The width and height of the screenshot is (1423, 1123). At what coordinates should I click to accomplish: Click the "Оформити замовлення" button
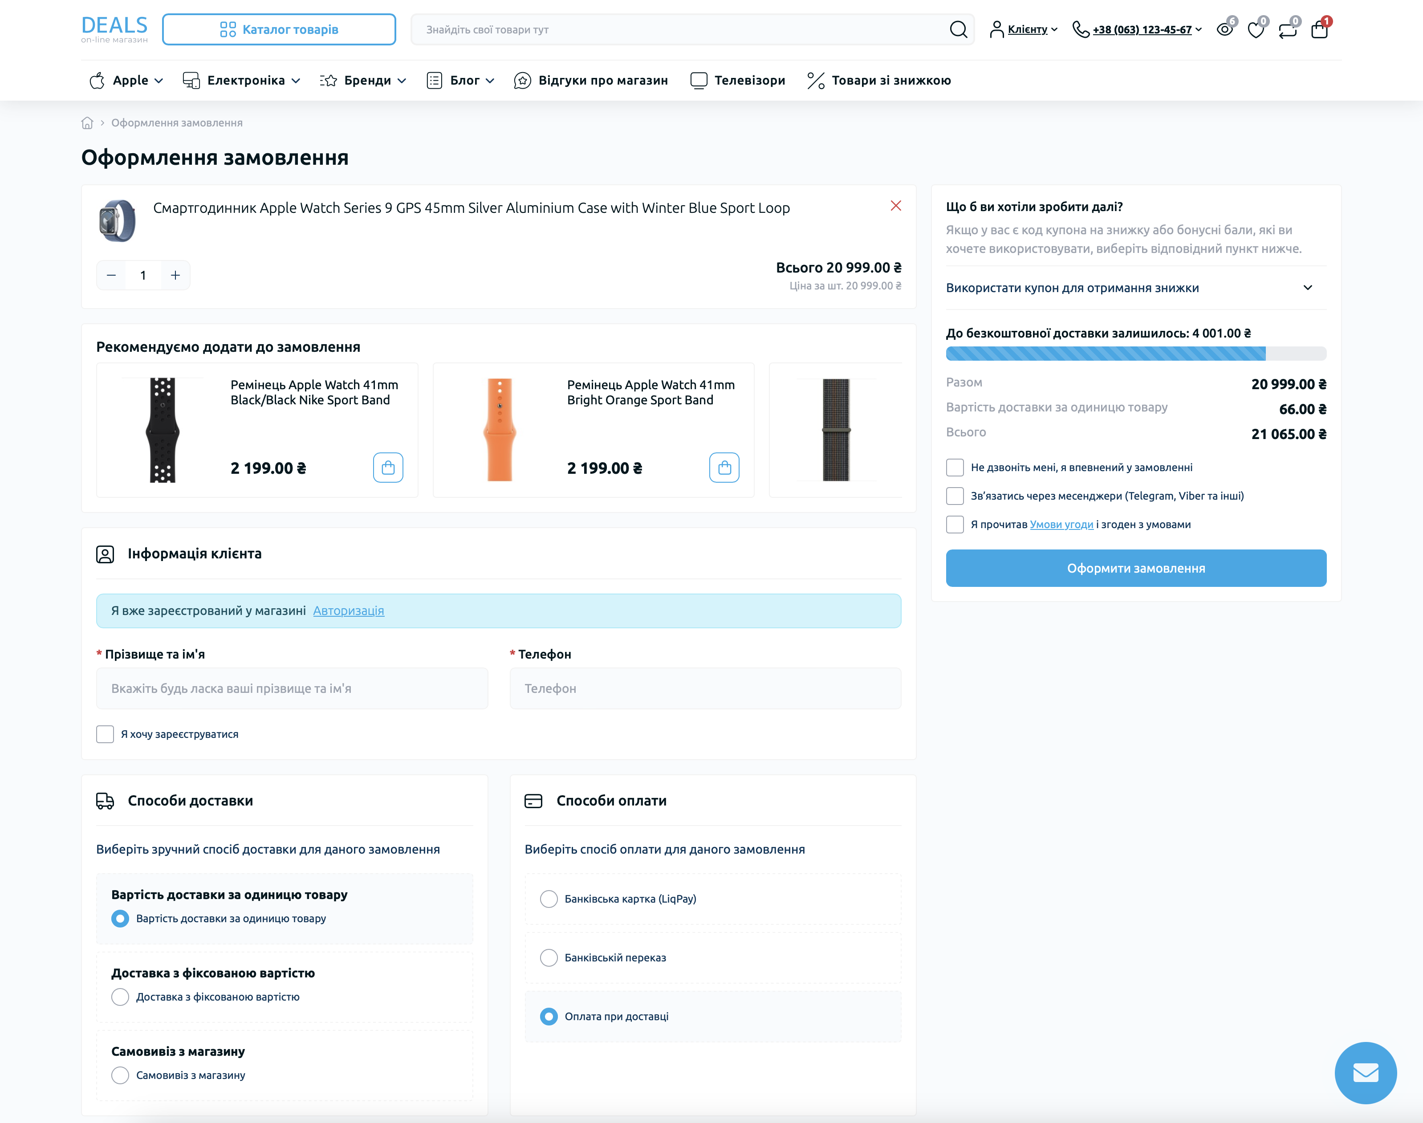tap(1136, 568)
